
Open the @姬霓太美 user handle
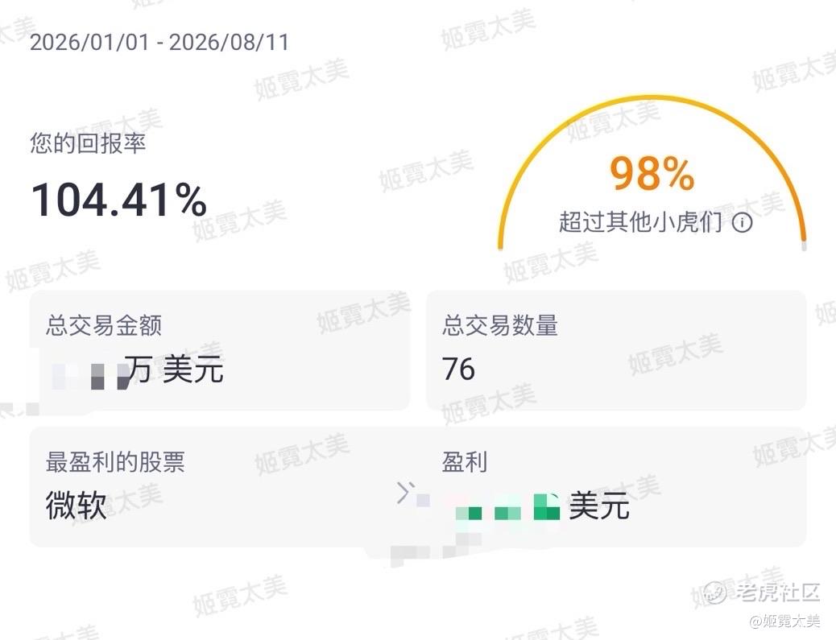point(784,621)
